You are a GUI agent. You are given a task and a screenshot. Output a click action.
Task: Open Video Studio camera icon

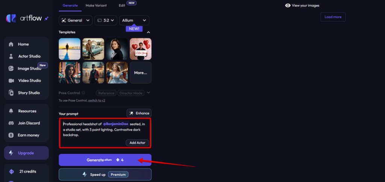tap(11, 80)
